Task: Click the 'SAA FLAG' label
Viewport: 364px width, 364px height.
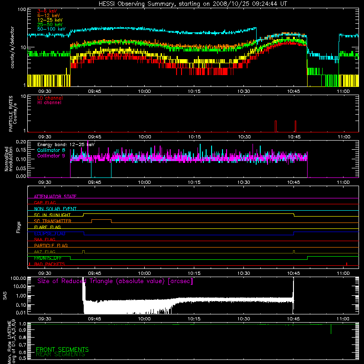Action: coord(45,239)
